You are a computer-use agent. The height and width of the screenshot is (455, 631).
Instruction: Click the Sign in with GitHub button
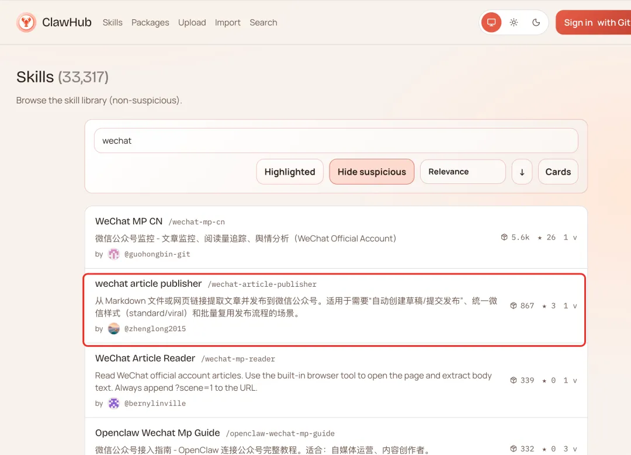click(593, 23)
